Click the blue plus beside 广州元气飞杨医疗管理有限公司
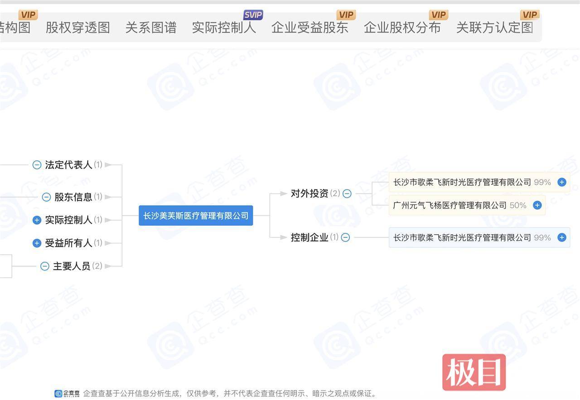 (536, 205)
